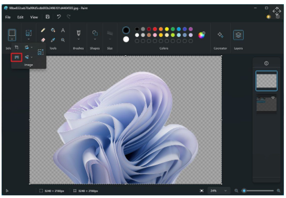Click the add new layer button

click(266, 63)
